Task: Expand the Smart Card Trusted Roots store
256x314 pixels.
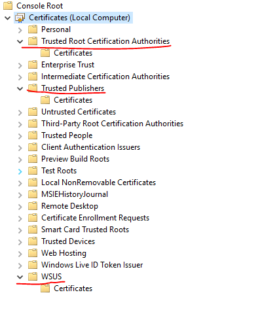Action: coord(20,230)
